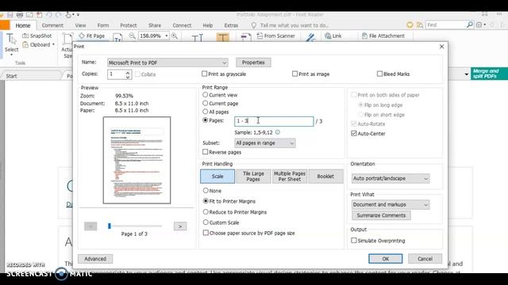This screenshot has height=285, width=508.
Task: Increase copies with the stepper arrows
Action: point(128,73)
